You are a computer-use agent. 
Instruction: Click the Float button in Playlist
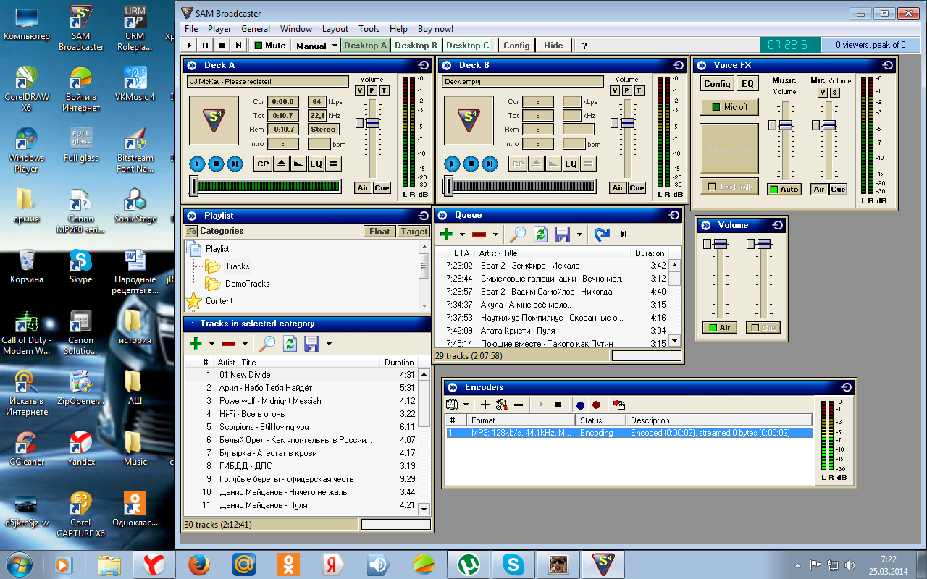click(x=379, y=232)
